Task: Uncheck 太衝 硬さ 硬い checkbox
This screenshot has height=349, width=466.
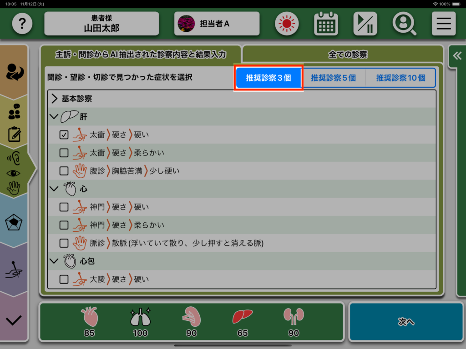Action: click(x=64, y=135)
